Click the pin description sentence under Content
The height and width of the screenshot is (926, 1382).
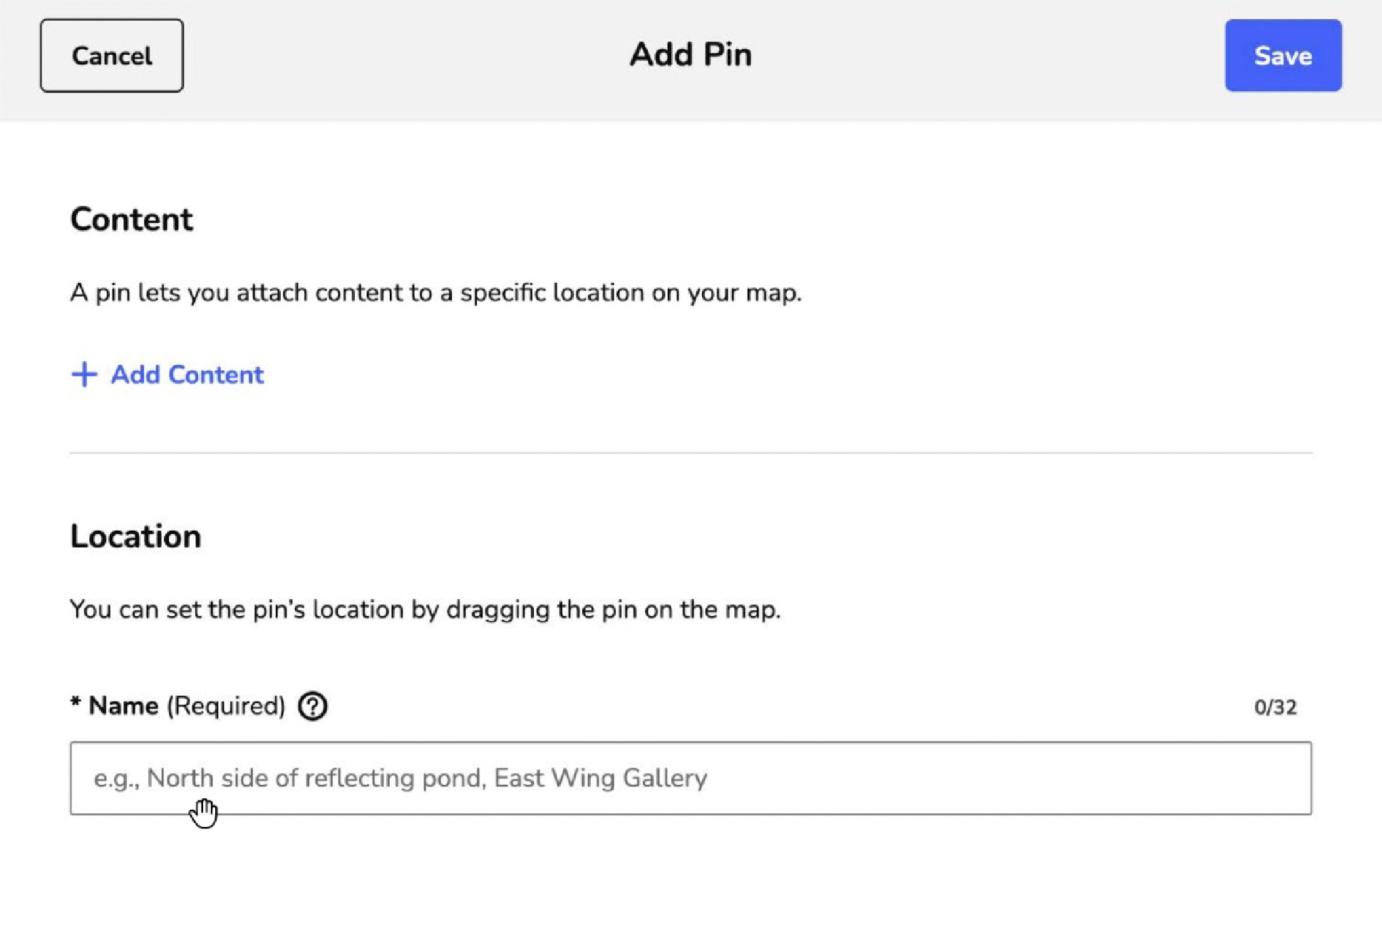435,293
